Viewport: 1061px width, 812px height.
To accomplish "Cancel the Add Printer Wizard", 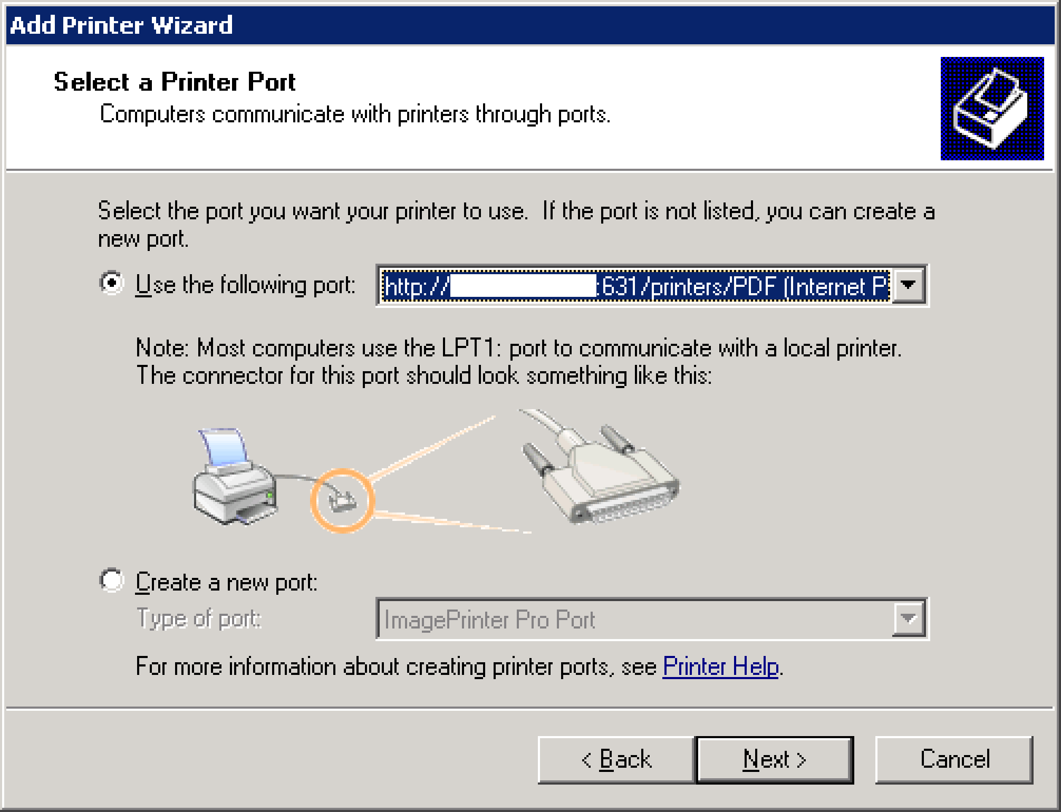I will pyautogui.click(x=954, y=759).
